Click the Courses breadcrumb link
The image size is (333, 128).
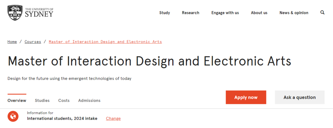click(33, 42)
